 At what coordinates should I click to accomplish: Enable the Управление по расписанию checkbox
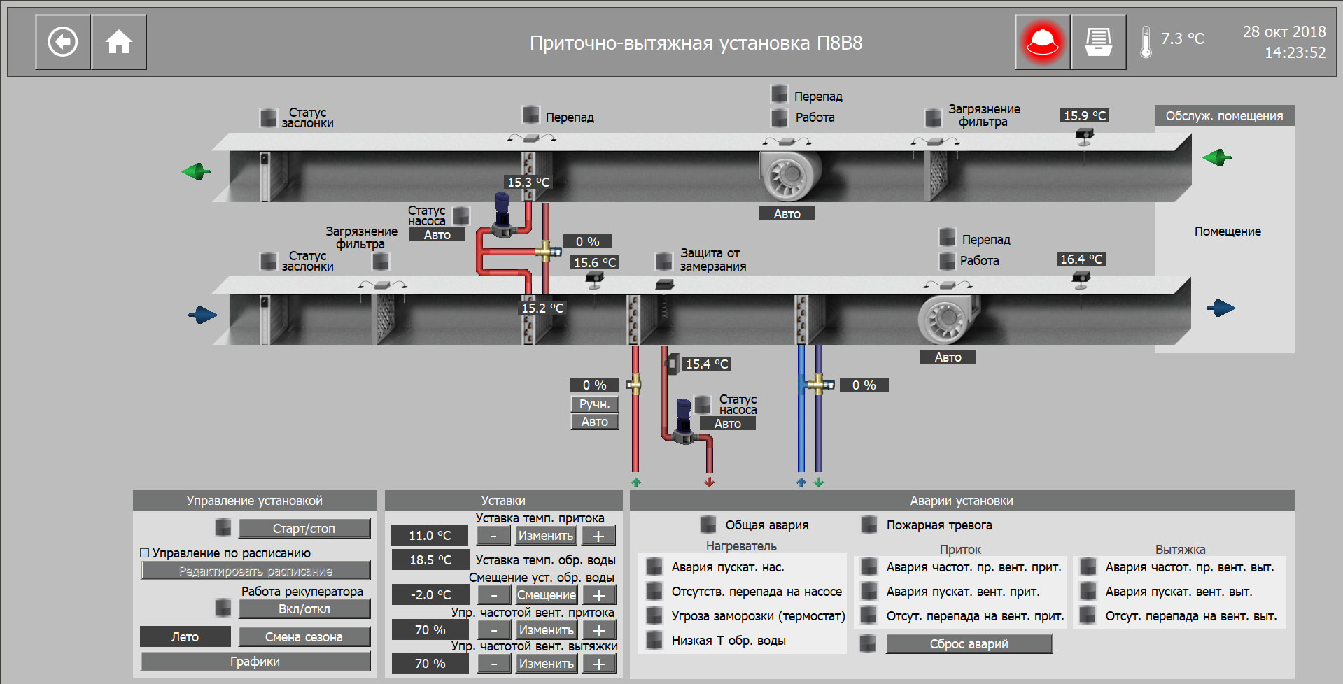[145, 553]
